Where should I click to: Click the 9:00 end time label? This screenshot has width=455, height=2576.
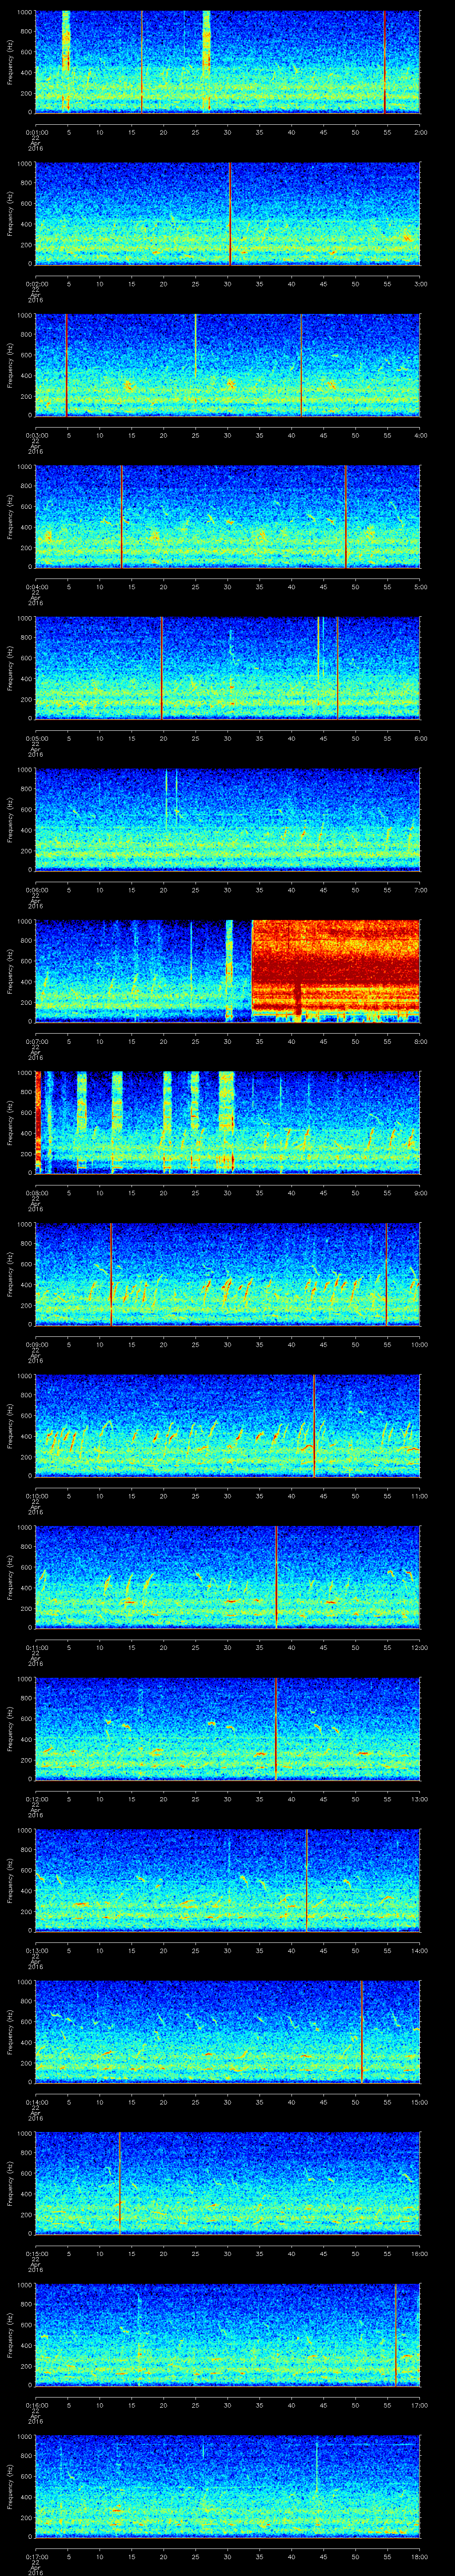[420, 1193]
